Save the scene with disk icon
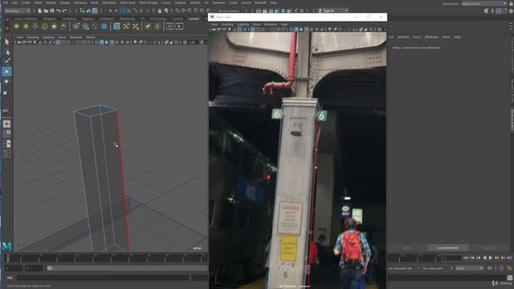This screenshot has width=514, height=289. [52, 10]
